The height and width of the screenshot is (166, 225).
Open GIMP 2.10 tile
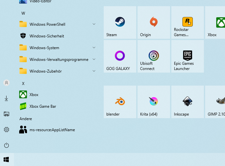[215, 102]
